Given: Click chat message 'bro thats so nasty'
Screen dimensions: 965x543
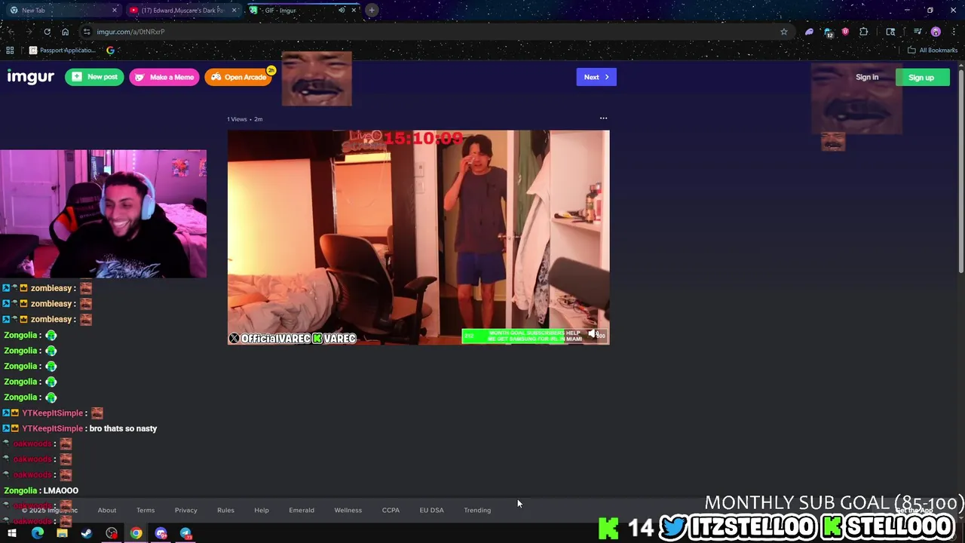Looking at the screenshot, I should coord(123,428).
